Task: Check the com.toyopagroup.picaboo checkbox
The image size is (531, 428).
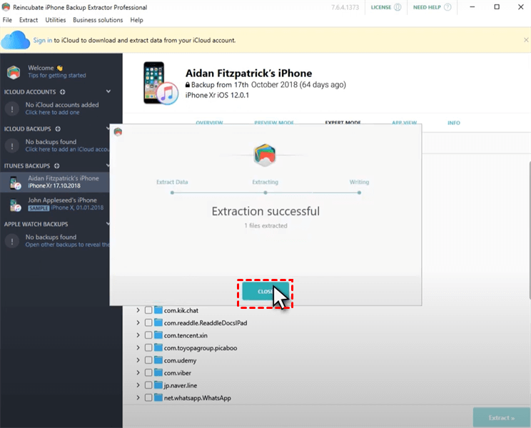Action: point(148,347)
